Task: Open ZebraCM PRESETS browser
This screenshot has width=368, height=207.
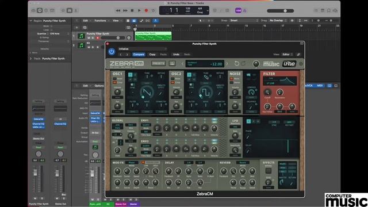Action: (x=159, y=63)
